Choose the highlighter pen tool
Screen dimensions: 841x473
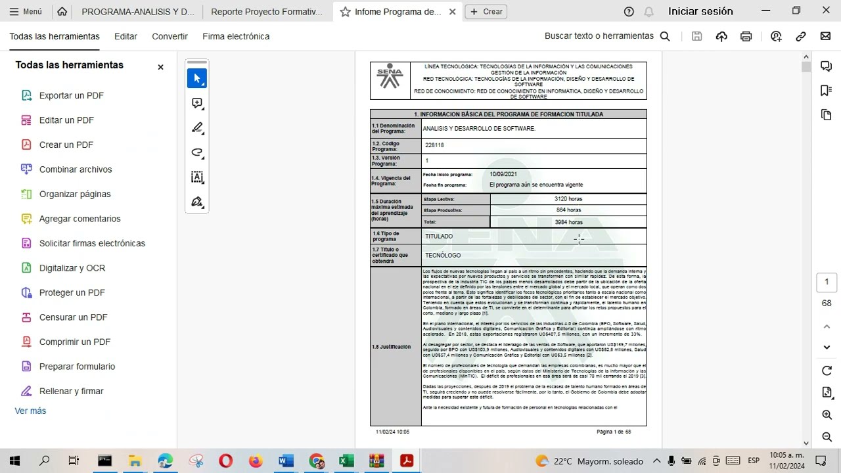tap(197, 127)
